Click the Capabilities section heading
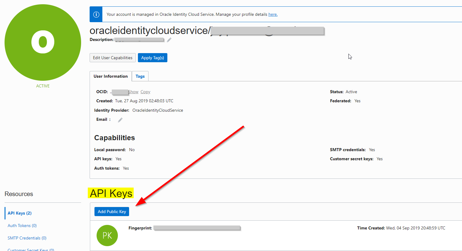462x251 pixels. point(115,138)
